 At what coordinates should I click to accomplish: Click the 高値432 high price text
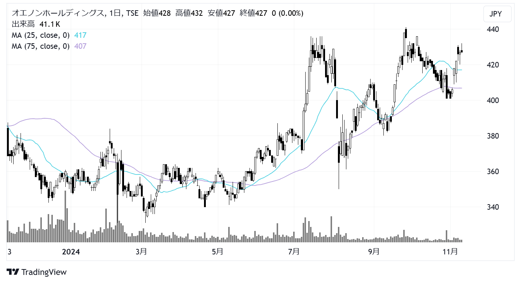pyautogui.click(x=189, y=14)
